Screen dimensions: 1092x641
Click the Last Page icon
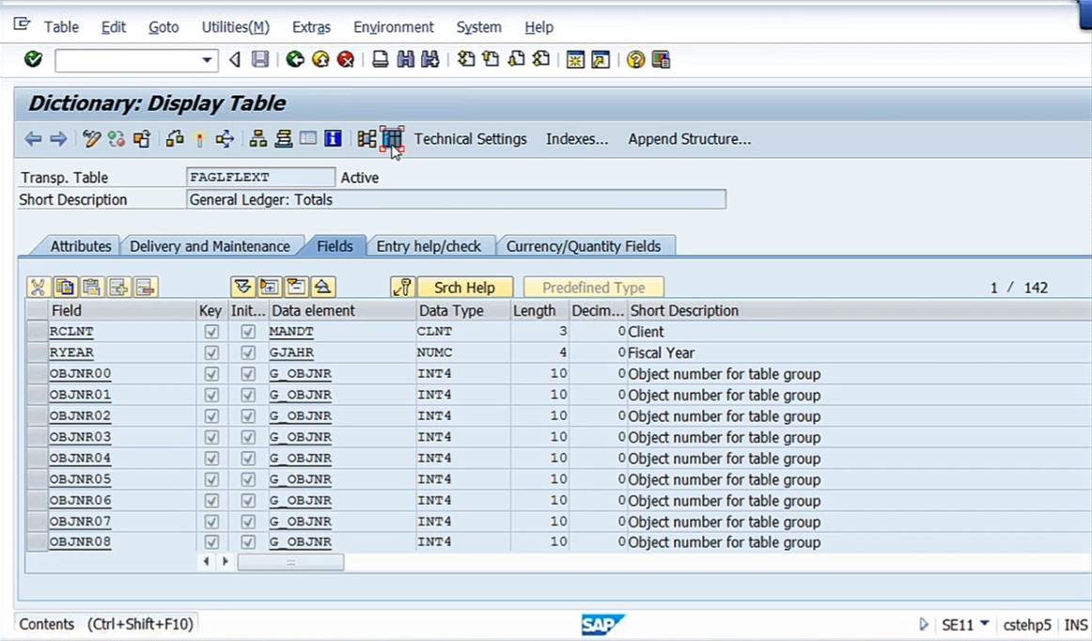[541, 59]
